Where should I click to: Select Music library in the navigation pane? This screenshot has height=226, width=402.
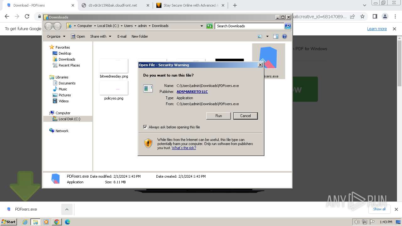60,89
